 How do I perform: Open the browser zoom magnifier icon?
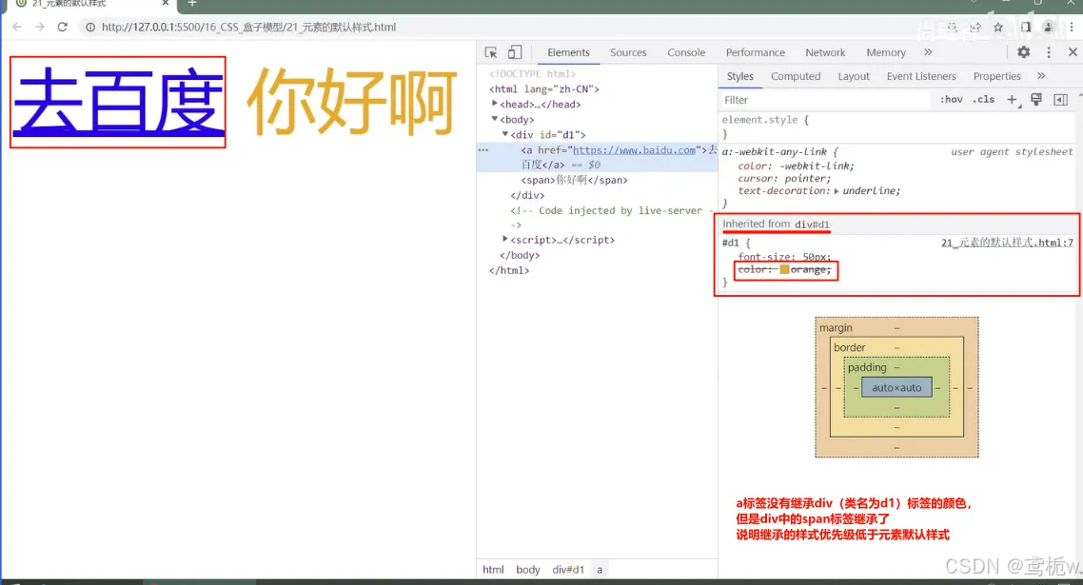tap(952, 27)
